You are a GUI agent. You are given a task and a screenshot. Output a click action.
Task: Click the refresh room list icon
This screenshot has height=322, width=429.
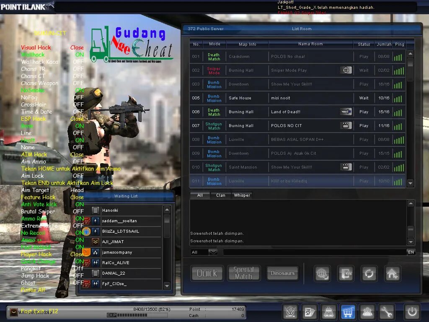pyautogui.click(x=369, y=273)
